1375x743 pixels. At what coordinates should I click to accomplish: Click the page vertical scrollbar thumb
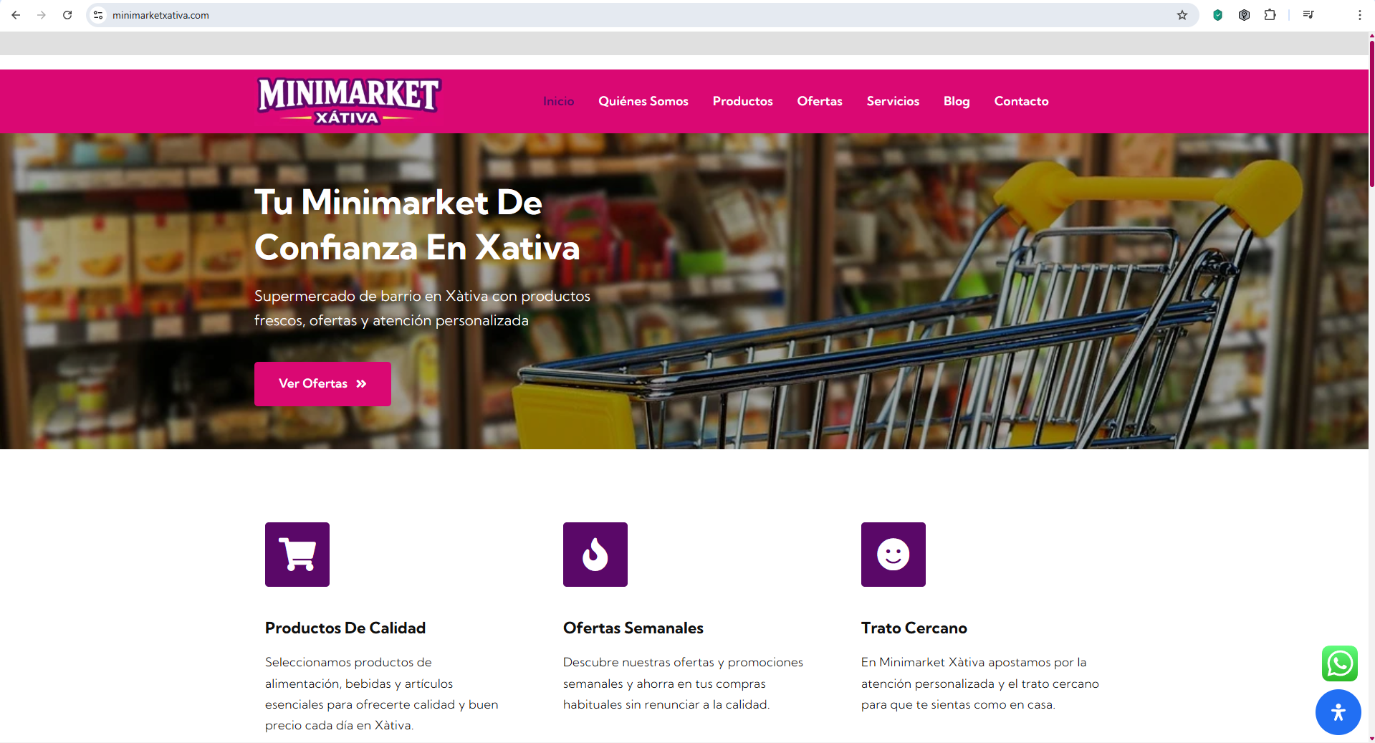coord(1371,113)
